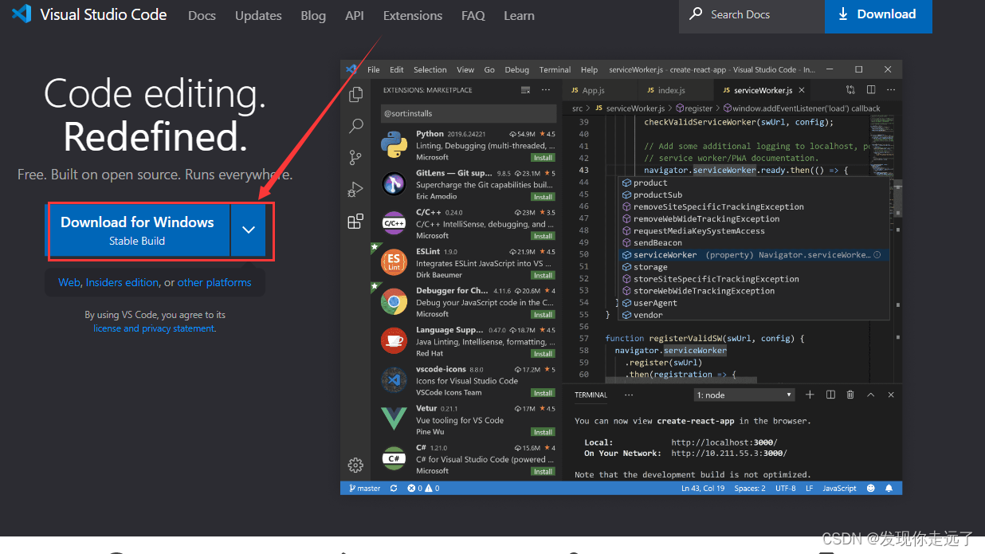Screen dimensions: 985x554
Task: Click the info icon on serviceWorker suggestion
Action: point(877,255)
